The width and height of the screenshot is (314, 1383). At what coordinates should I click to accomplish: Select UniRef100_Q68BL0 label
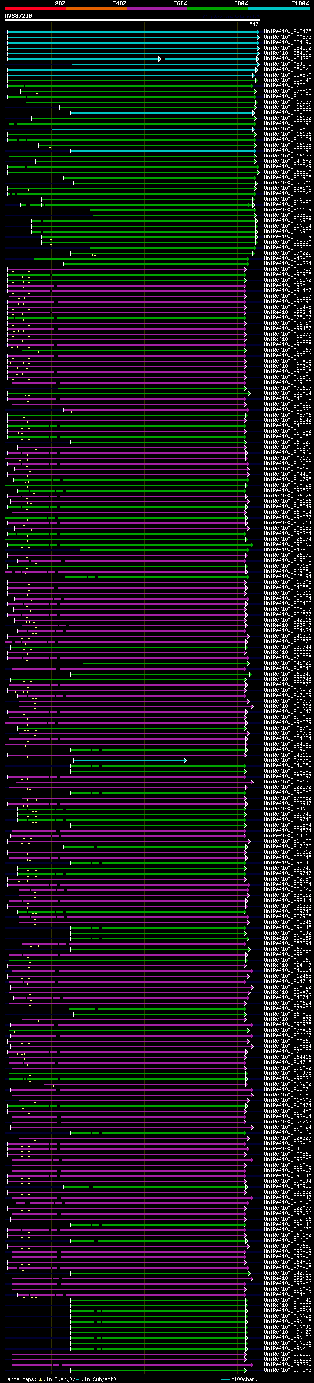[x=288, y=172]
